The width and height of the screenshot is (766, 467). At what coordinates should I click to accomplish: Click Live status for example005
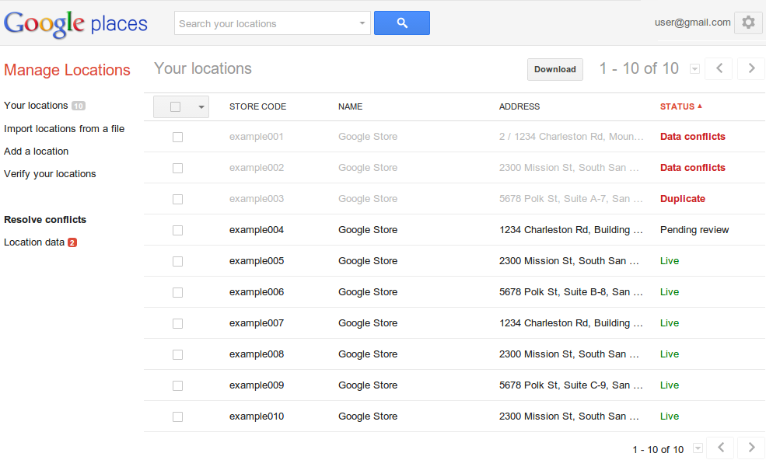point(670,261)
